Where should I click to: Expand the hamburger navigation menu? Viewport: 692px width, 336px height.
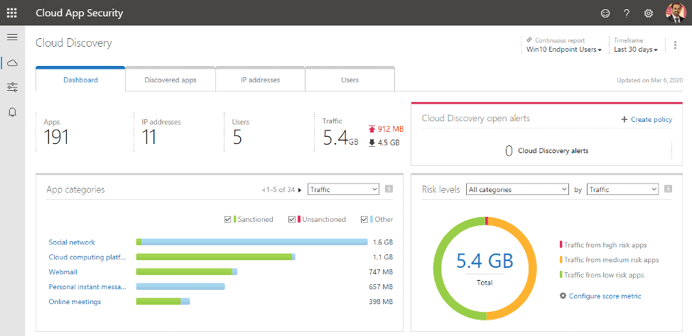coord(12,37)
